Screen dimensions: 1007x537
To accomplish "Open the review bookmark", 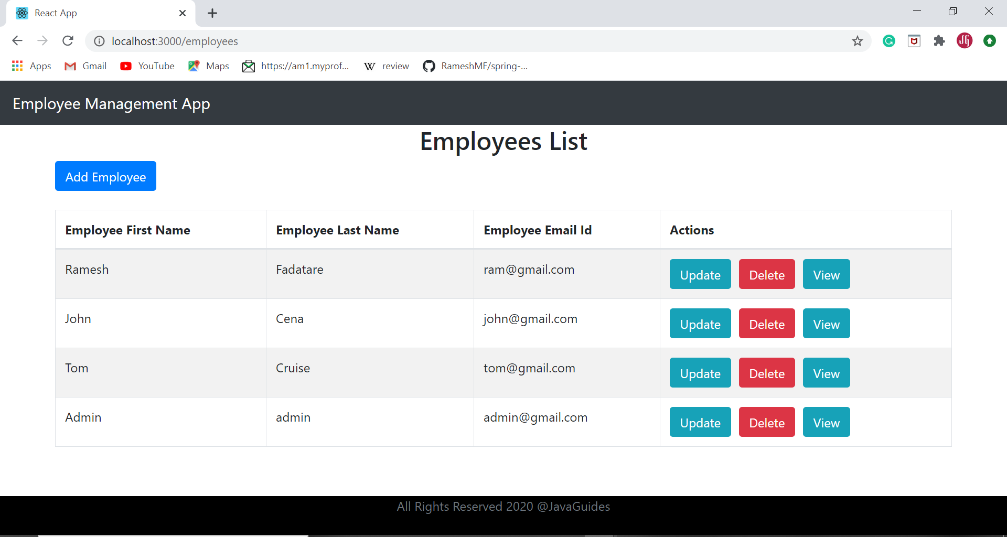I will click(387, 66).
